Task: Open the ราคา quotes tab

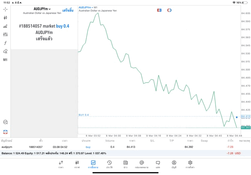Action: [61, 164]
